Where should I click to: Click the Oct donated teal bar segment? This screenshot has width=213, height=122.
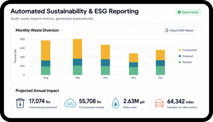click(105, 63)
